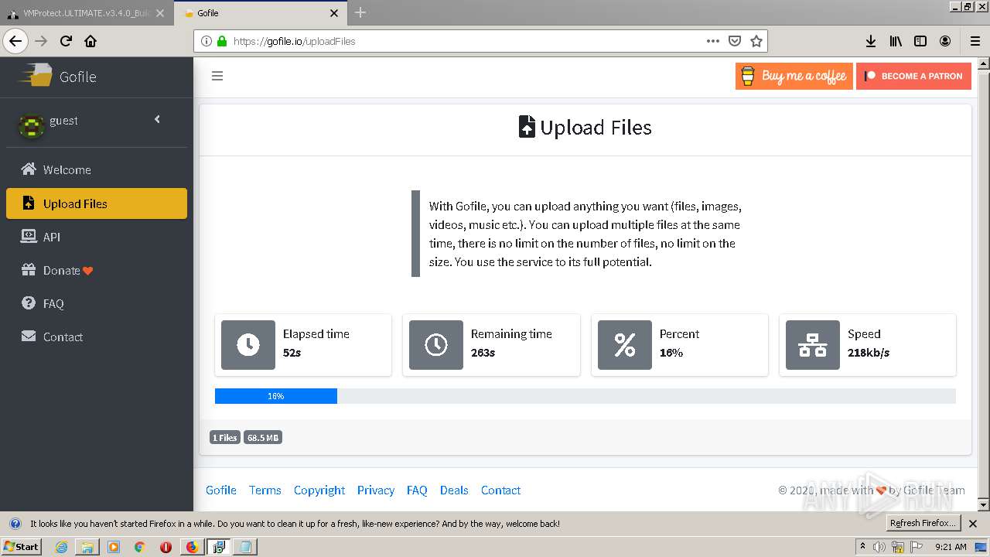The height and width of the screenshot is (557, 990).
Task: Click the system tray volume icon
Action: coord(879,547)
